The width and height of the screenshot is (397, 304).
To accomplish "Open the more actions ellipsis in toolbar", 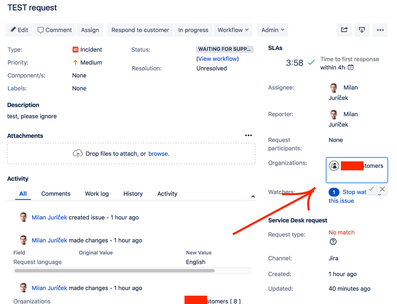I will click(x=380, y=30).
